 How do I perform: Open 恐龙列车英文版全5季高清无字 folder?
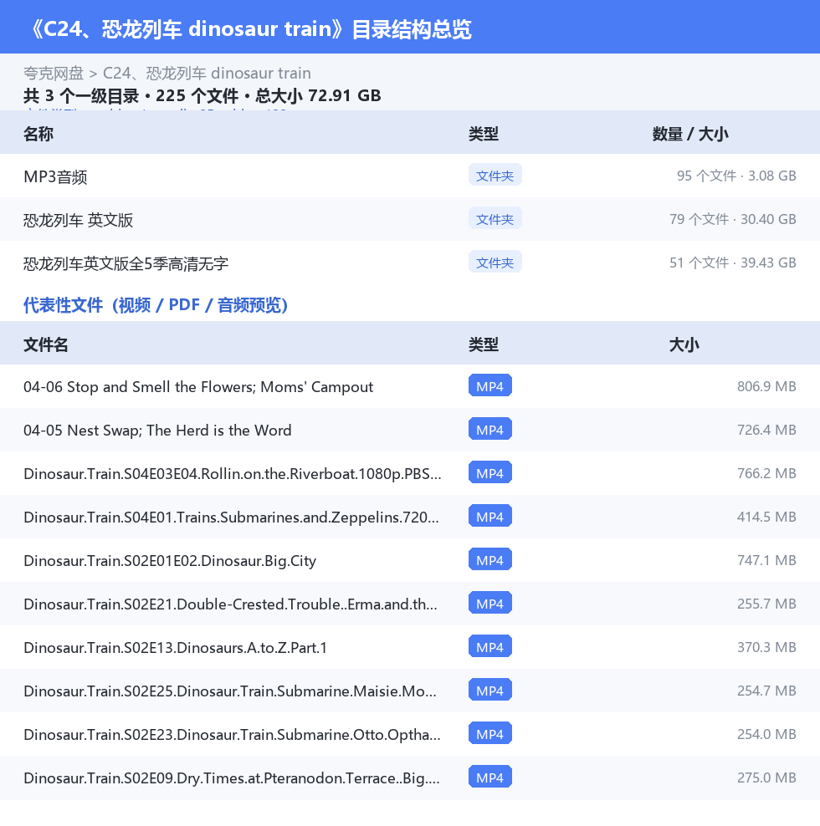coord(410,263)
